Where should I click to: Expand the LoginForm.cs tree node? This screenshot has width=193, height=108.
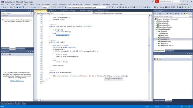coord(157,37)
